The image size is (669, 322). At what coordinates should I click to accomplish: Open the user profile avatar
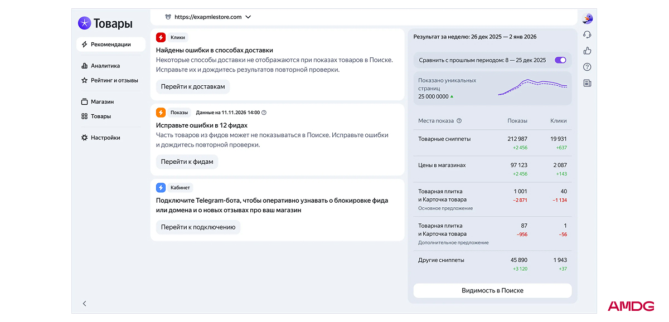click(587, 19)
